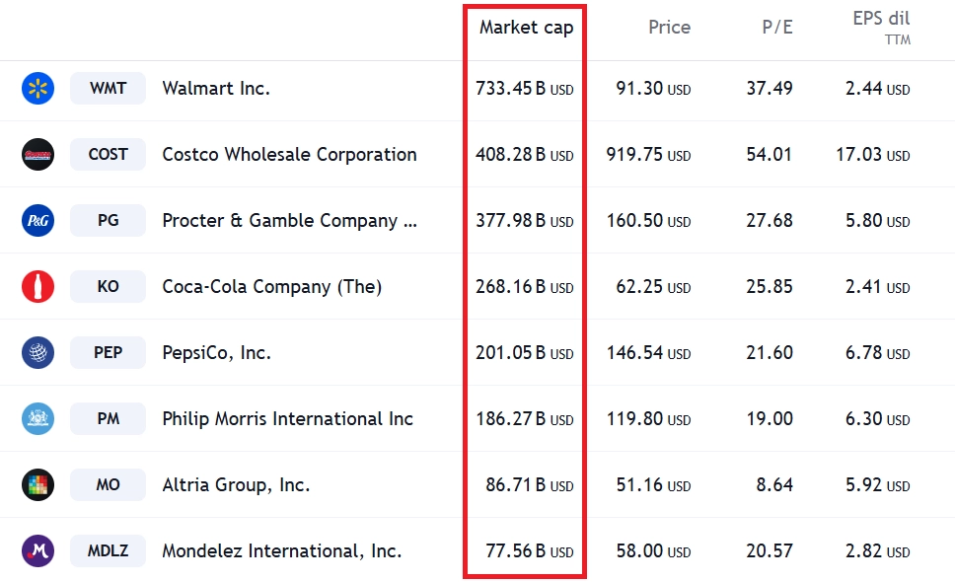
Task: Click the Philip Morris logo icon
Action: click(37, 419)
